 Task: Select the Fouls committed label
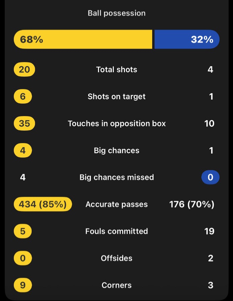116,231
